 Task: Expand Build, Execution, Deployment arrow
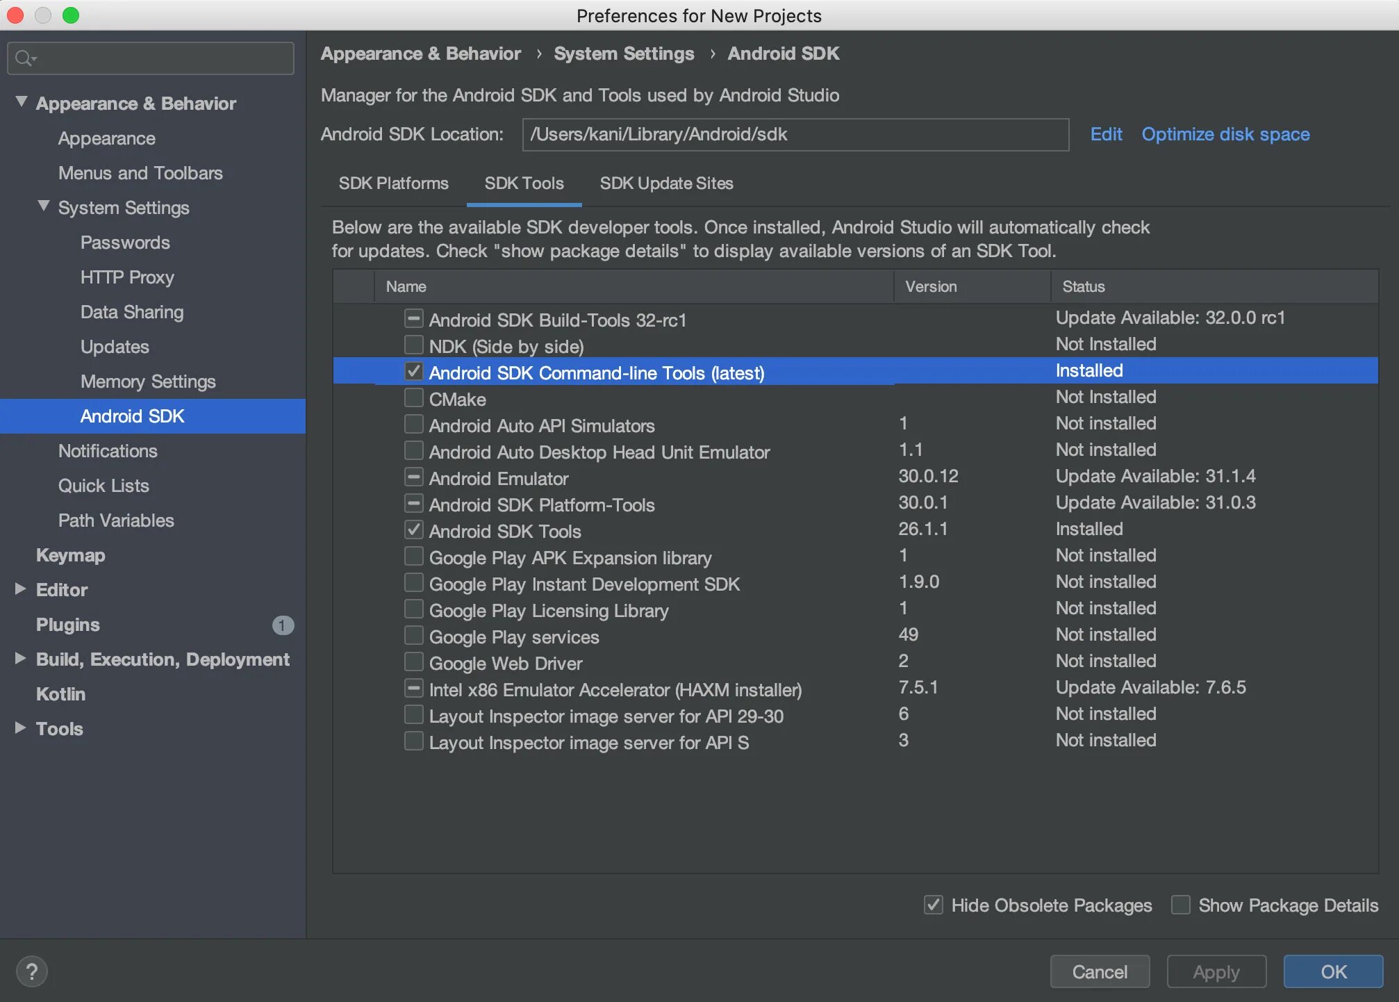click(x=21, y=659)
